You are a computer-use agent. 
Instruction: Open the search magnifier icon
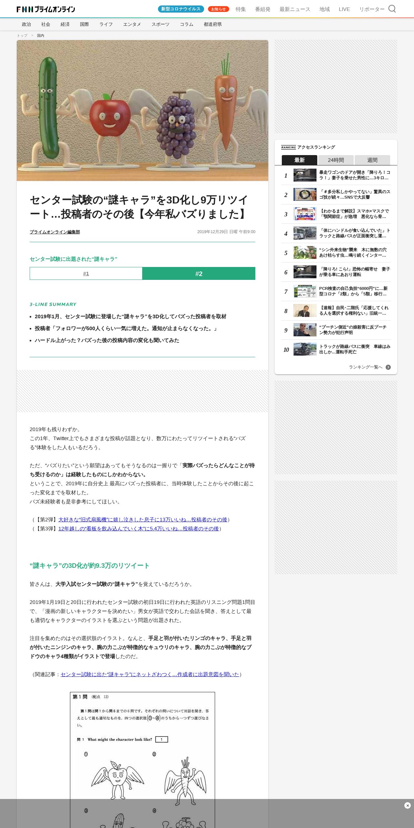(x=392, y=9)
